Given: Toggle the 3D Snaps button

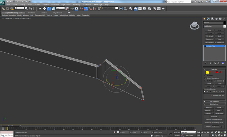Looking at the screenshot, I should click(x=82, y=8).
